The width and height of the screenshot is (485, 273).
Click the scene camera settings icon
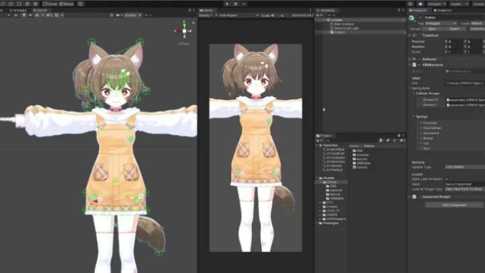click(x=119, y=15)
